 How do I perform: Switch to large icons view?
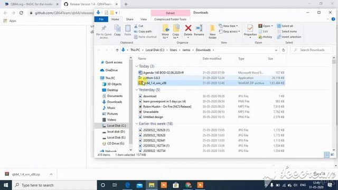332,155
